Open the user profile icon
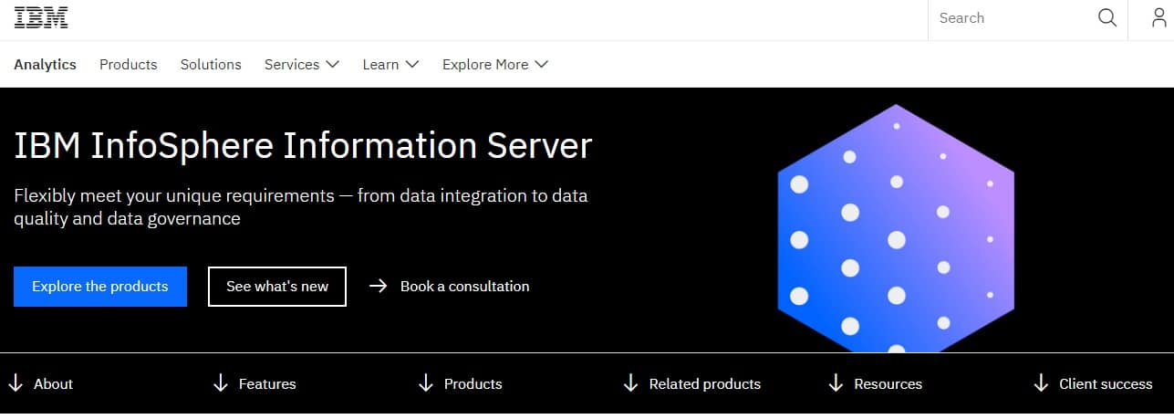The image size is (1174, 419). click(x=1159, y=18)
